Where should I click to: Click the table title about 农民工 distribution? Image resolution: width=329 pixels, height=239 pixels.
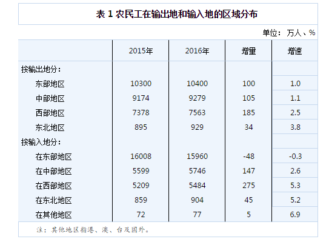coord(177,15)
